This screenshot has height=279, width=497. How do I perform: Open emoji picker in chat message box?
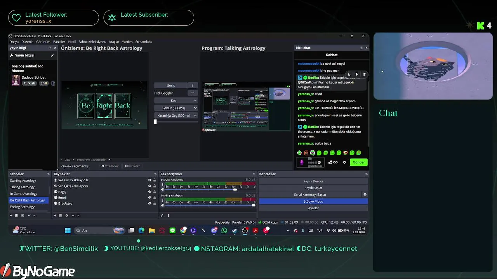point(319,162)
